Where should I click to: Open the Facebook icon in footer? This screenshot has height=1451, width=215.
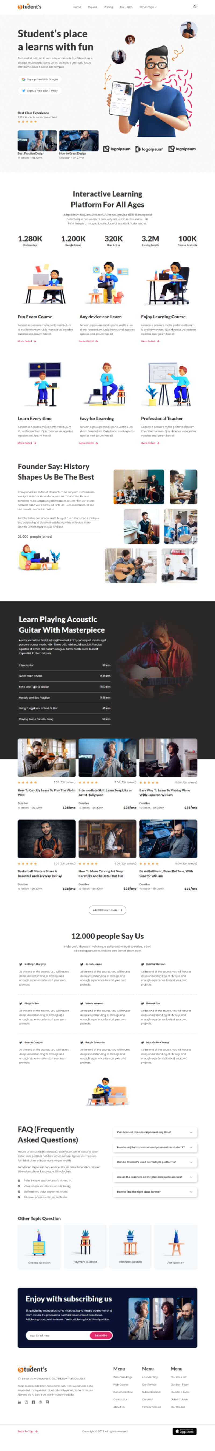tap(33, 1402)
